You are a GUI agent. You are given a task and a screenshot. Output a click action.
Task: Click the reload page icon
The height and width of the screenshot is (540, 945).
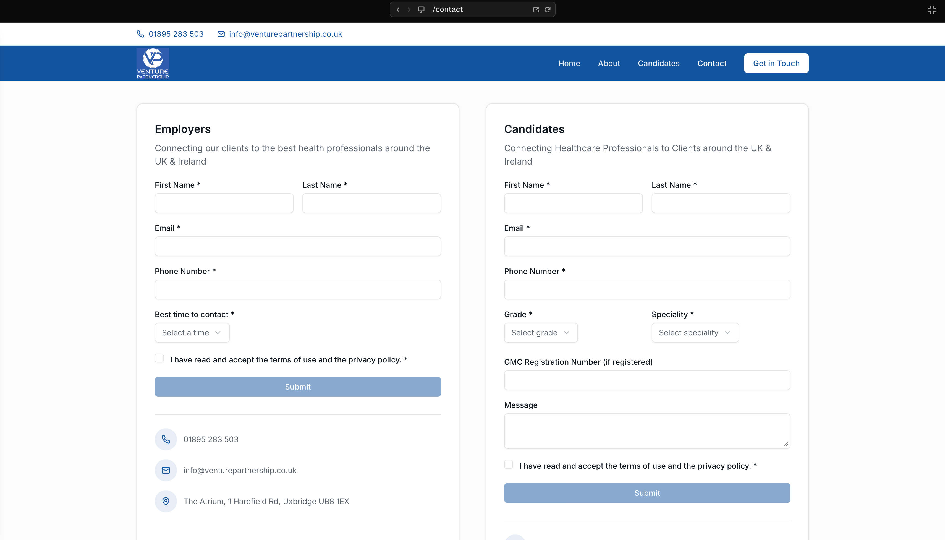(547, 10)
